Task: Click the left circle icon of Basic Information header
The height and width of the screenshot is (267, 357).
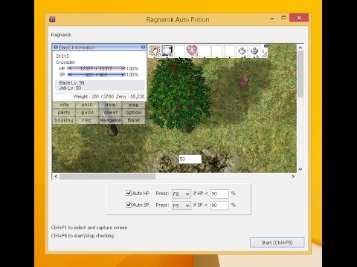Action: 56,47
